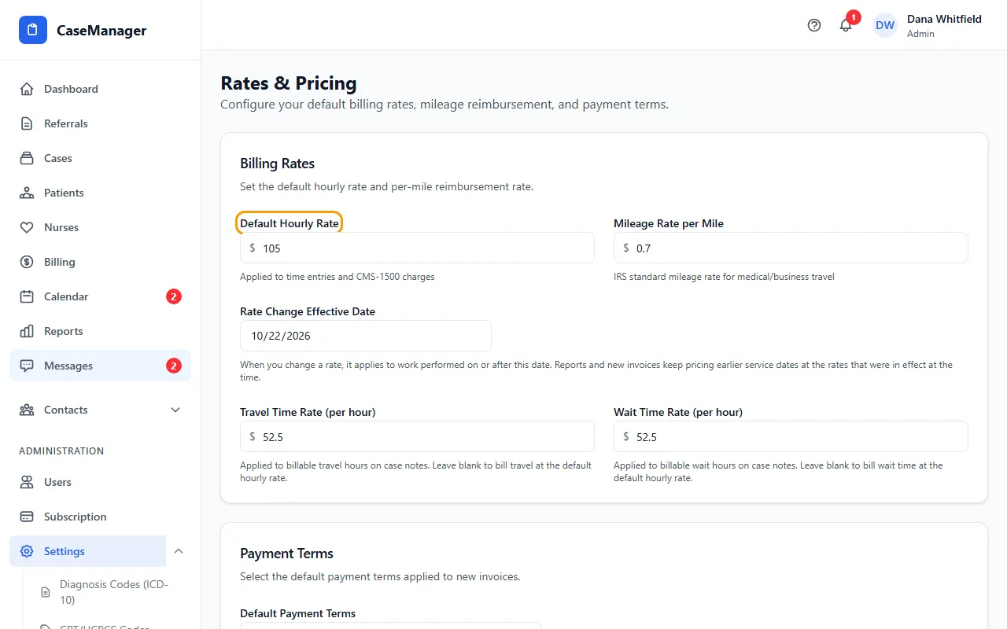This screenshot has height=629, width=1007.
Task: Click the Rates & Pricing heading
Action: pyautogui.click(x=289, y=83)
